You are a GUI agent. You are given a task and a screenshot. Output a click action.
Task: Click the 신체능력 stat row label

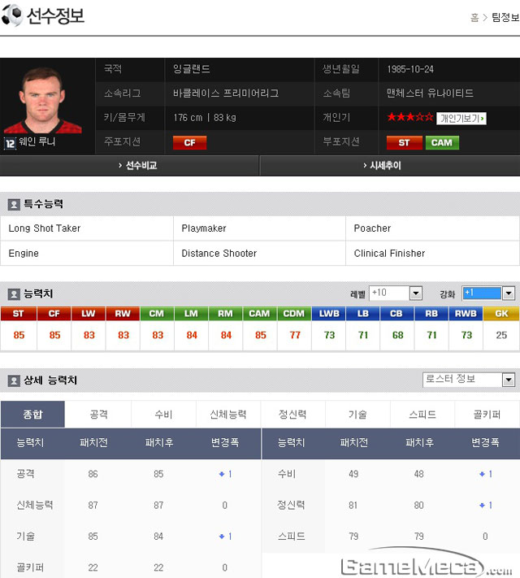coord(35,505)
